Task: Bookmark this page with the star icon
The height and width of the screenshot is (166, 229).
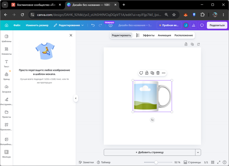Action: [174, 15]
